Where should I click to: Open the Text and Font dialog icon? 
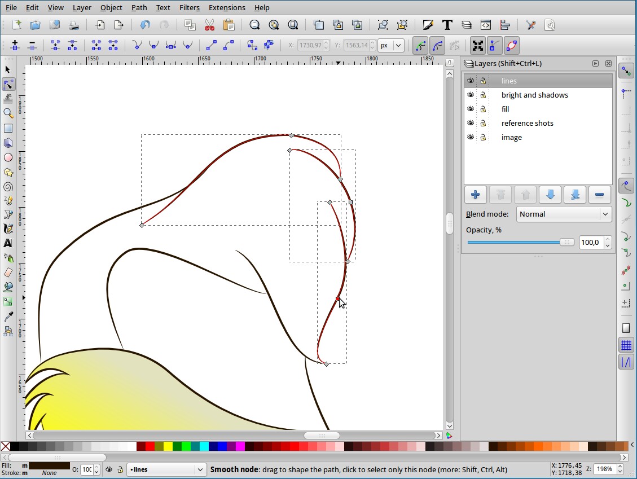pos(447,25)
